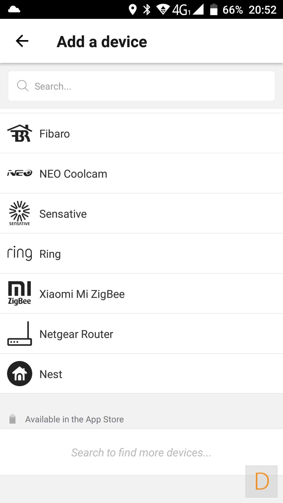Tap the NEO Coolcam logo

click(20, 173)
